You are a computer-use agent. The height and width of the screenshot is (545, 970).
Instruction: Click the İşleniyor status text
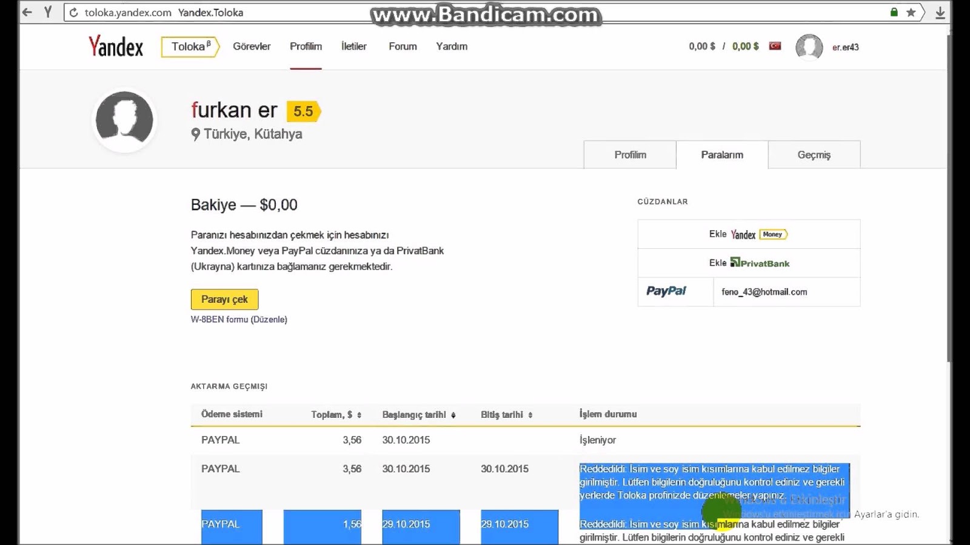(x=598, y=440)
